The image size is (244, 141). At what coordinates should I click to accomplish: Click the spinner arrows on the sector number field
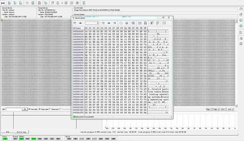98,23
